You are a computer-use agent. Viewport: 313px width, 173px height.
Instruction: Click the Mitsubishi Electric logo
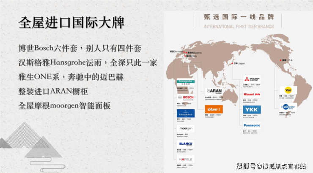pos(252,79)
